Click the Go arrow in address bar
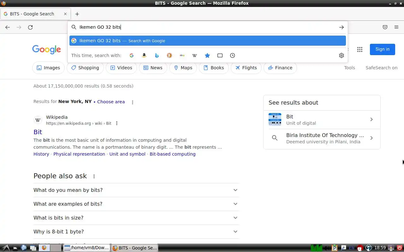Viewport: 404px width, 252px height. (341, 27)
